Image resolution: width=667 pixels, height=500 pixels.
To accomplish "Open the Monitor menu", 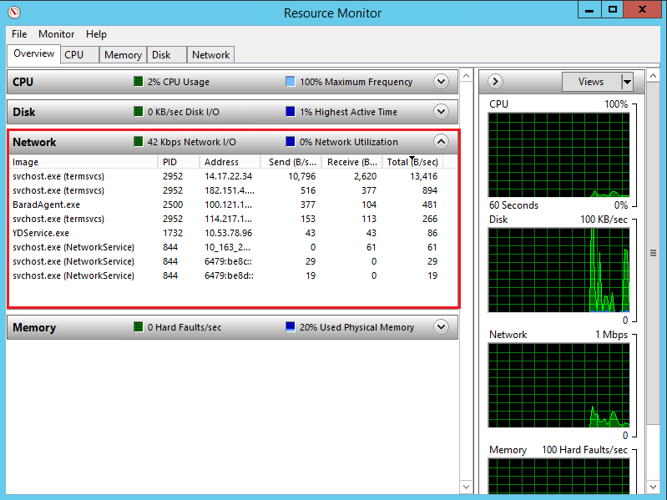I will (56, 34).
